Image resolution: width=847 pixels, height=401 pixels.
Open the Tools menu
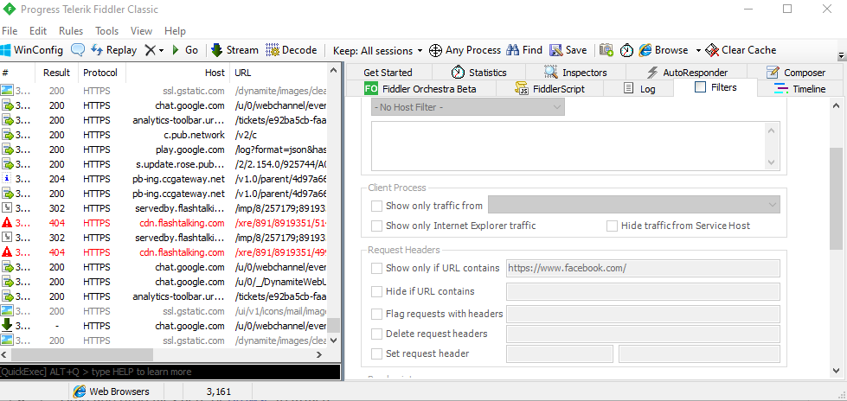point(107,31)
